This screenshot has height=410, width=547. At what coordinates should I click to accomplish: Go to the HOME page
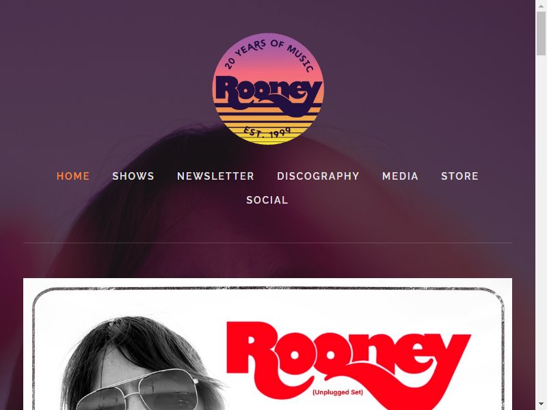tap(73, 176)
